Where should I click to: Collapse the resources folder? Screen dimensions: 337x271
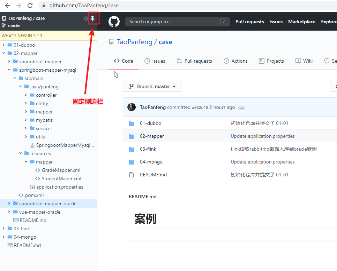(21, 153)
